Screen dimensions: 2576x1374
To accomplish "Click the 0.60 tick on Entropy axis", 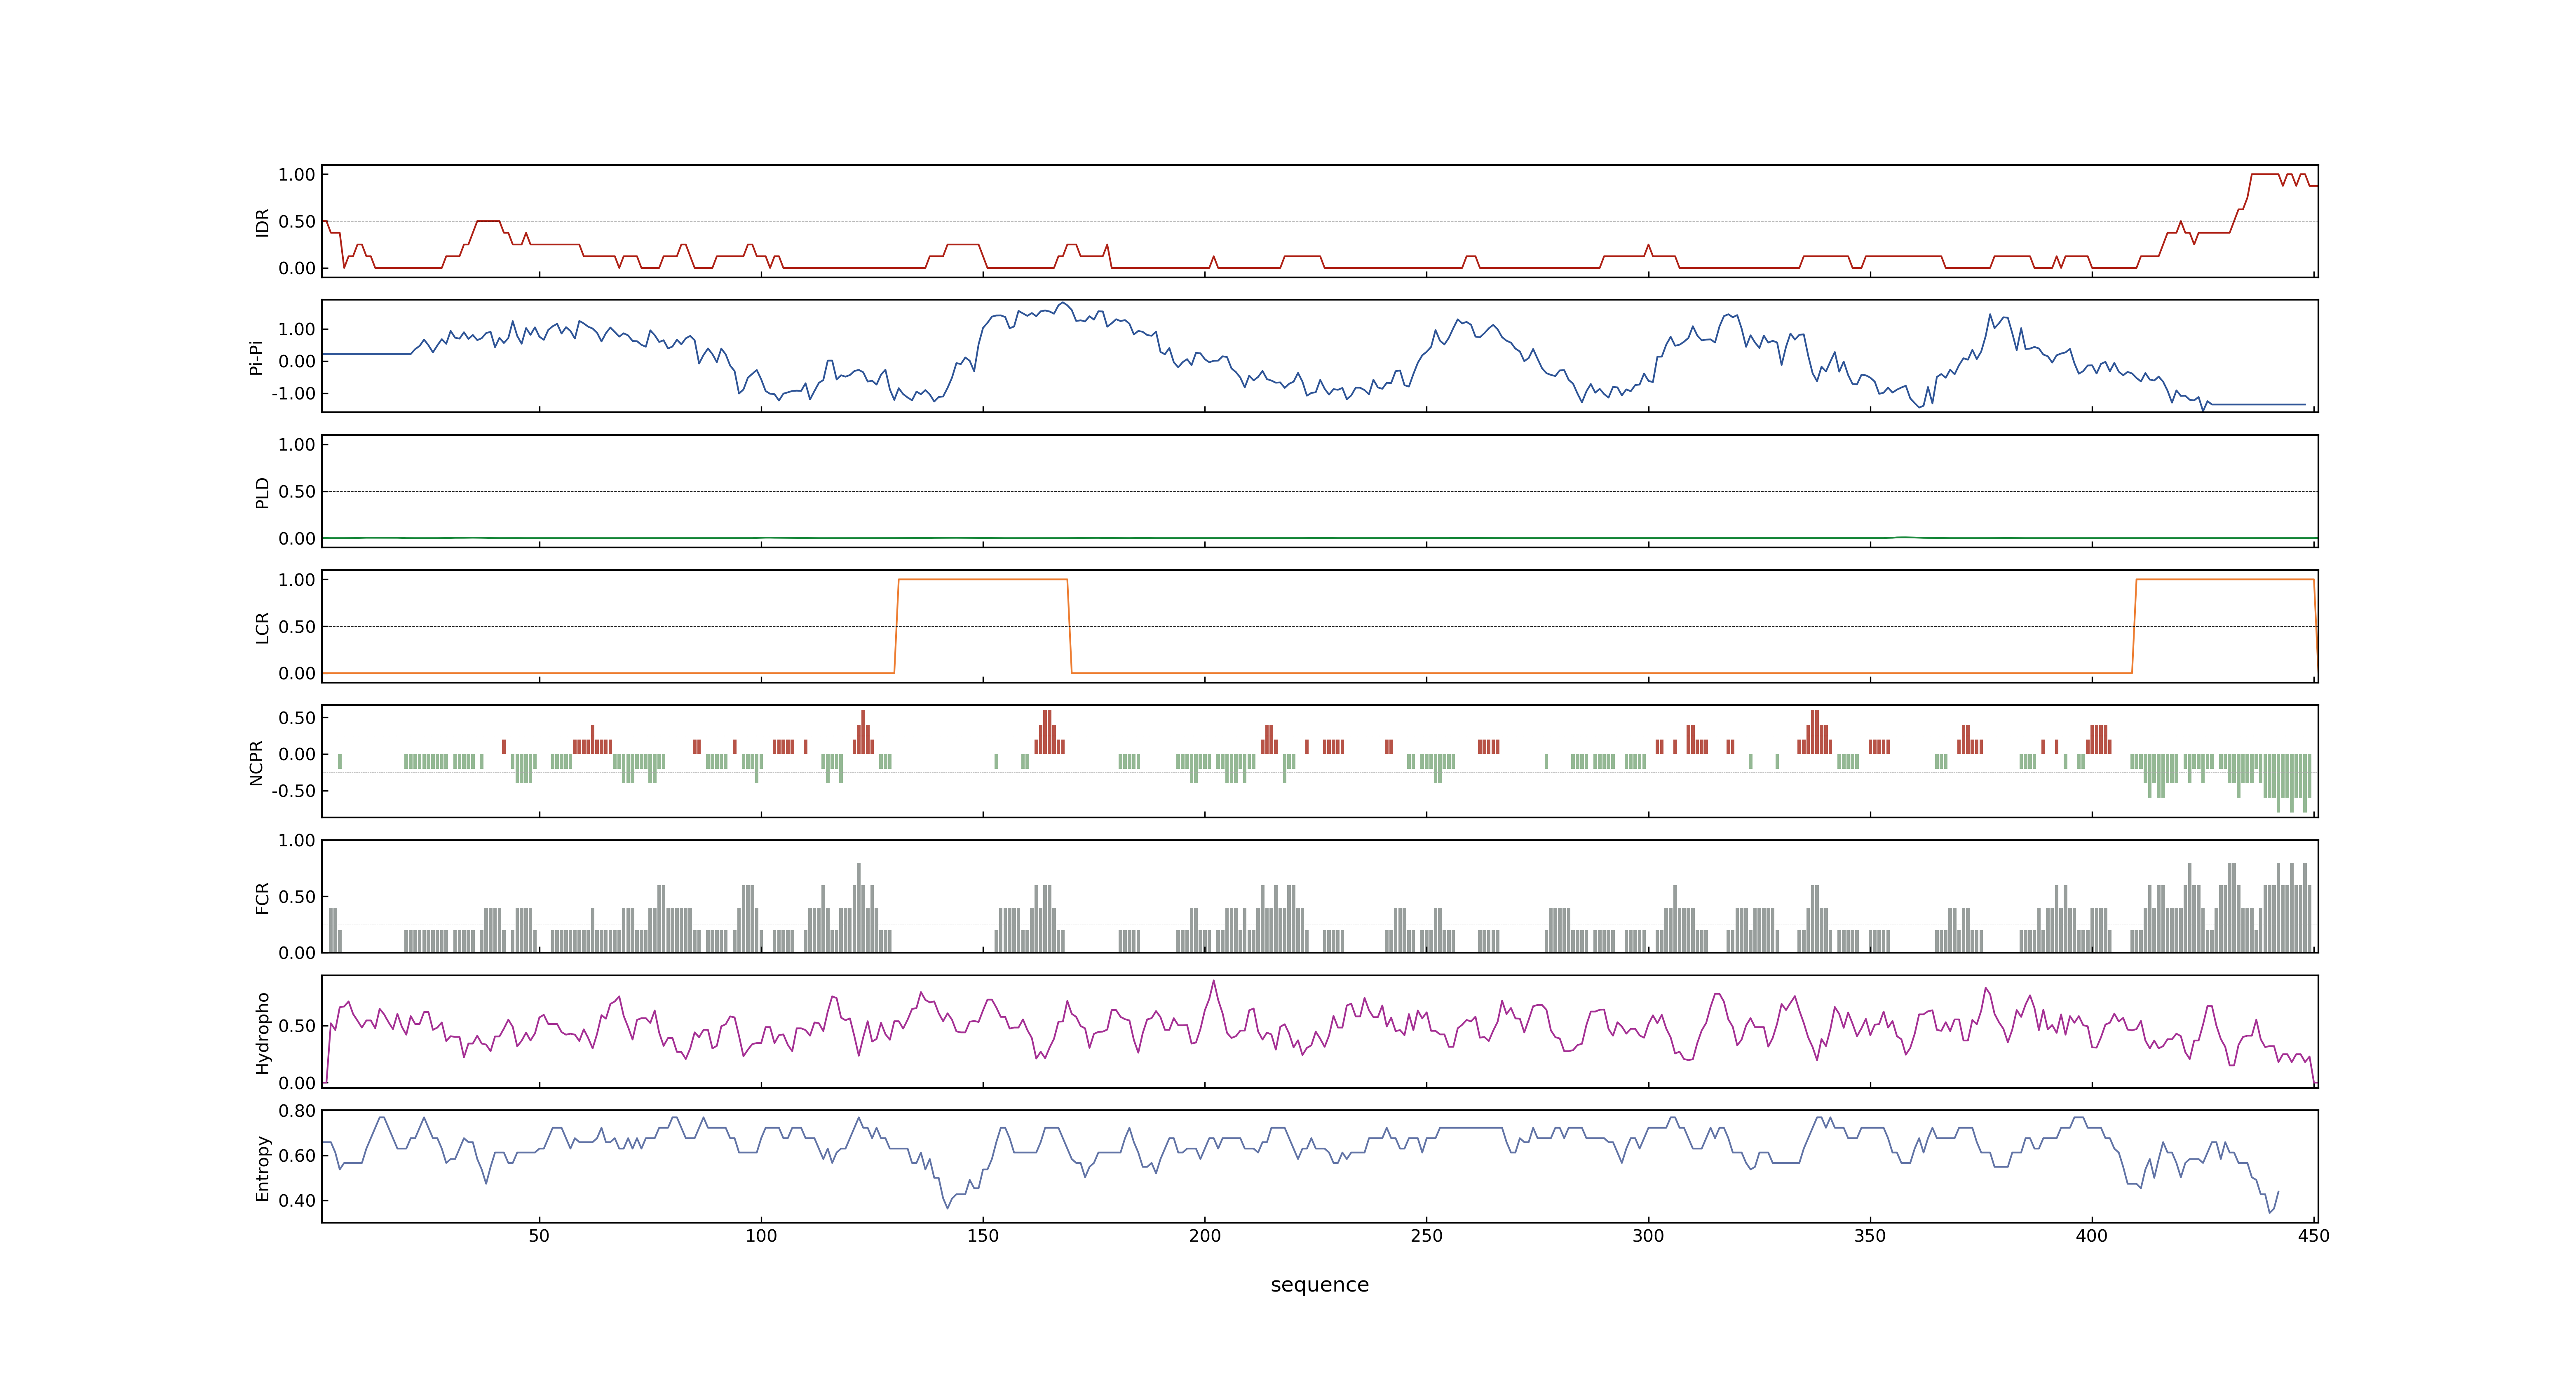I will tap(297, 1156).
